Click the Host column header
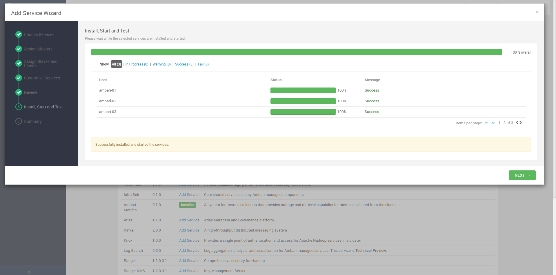 click(103, 80)
